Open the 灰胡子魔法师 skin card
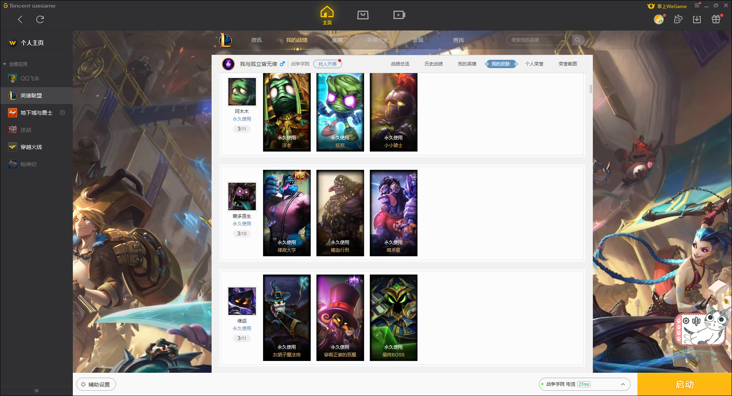The height and width of the screenshot is (396, 732). tap(287, 318)
